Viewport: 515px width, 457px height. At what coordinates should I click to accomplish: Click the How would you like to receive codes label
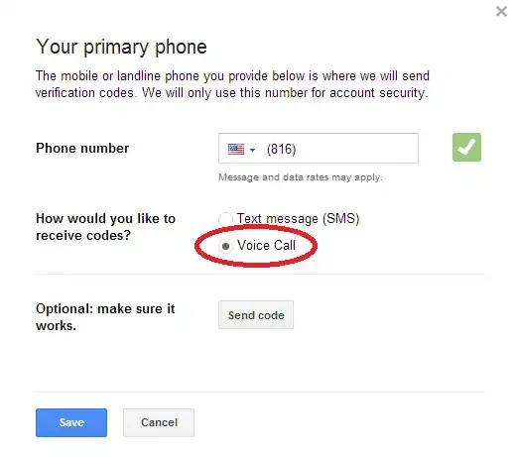(105, 227)
